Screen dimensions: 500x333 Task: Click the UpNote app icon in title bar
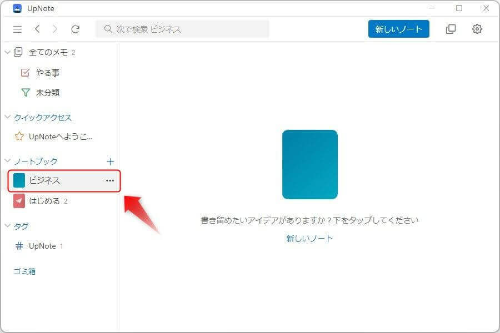click(x=17, y=8)
